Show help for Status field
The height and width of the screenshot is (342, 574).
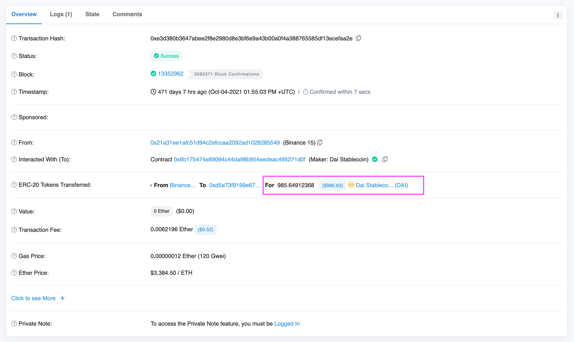pos(14,56)
